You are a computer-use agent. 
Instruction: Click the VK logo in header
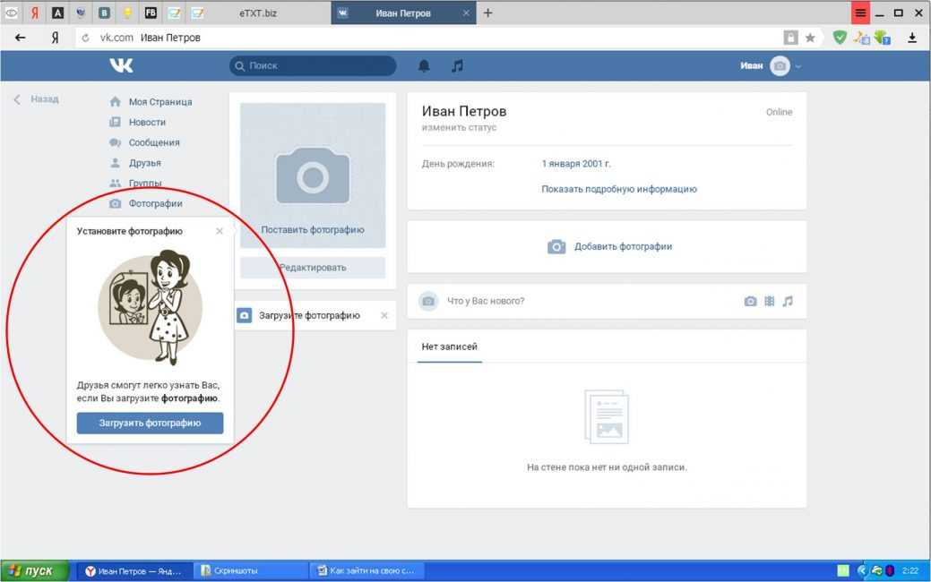point(121,65)
